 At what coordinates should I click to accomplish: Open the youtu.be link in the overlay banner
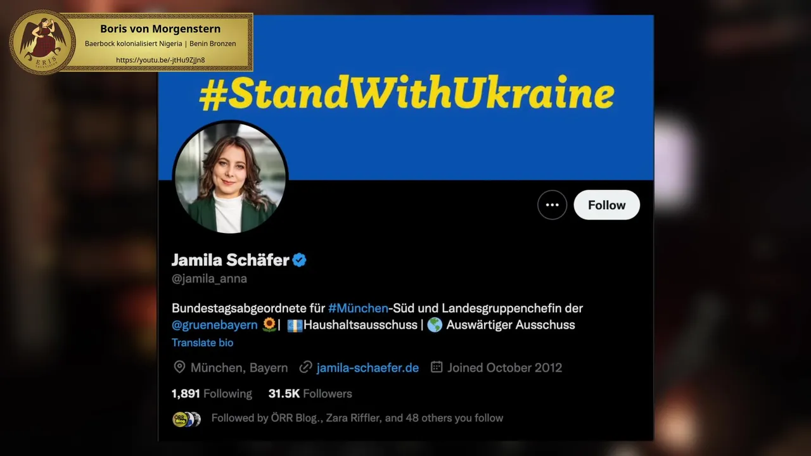160,60
